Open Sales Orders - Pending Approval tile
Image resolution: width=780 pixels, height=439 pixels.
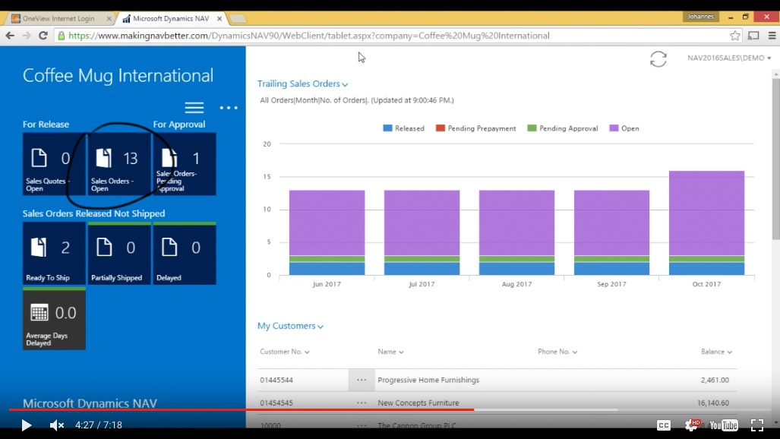[185, 164]
